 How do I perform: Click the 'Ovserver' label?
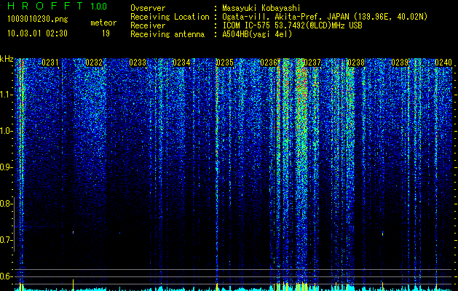point(148,8)
